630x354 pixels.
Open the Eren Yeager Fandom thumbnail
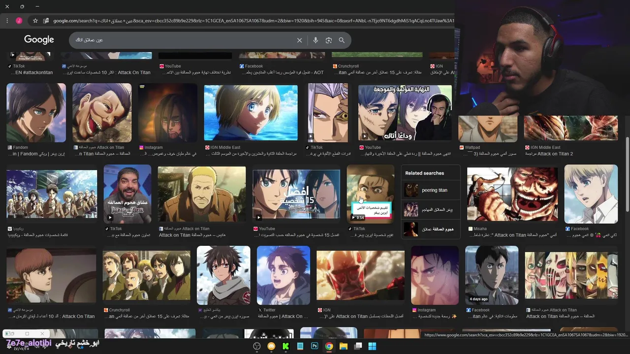tap(36, 113)
